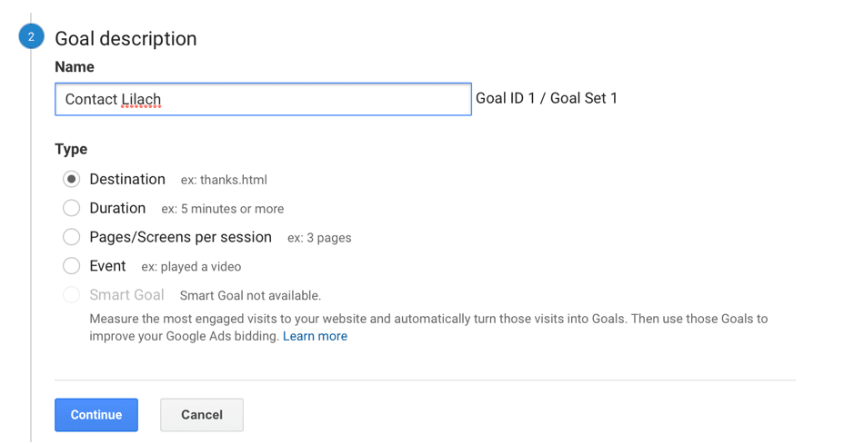Click the underlined word Lilach in the name field
Viewport: 854px width, 444px height.
point(141,100)
